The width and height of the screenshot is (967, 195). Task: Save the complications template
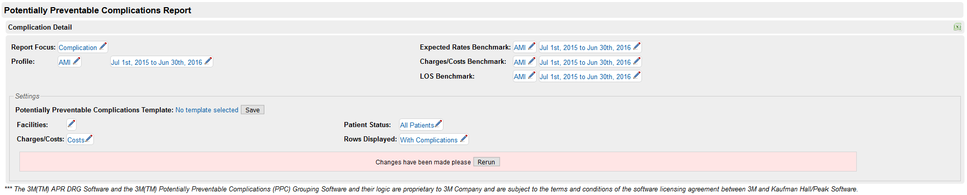253,110
